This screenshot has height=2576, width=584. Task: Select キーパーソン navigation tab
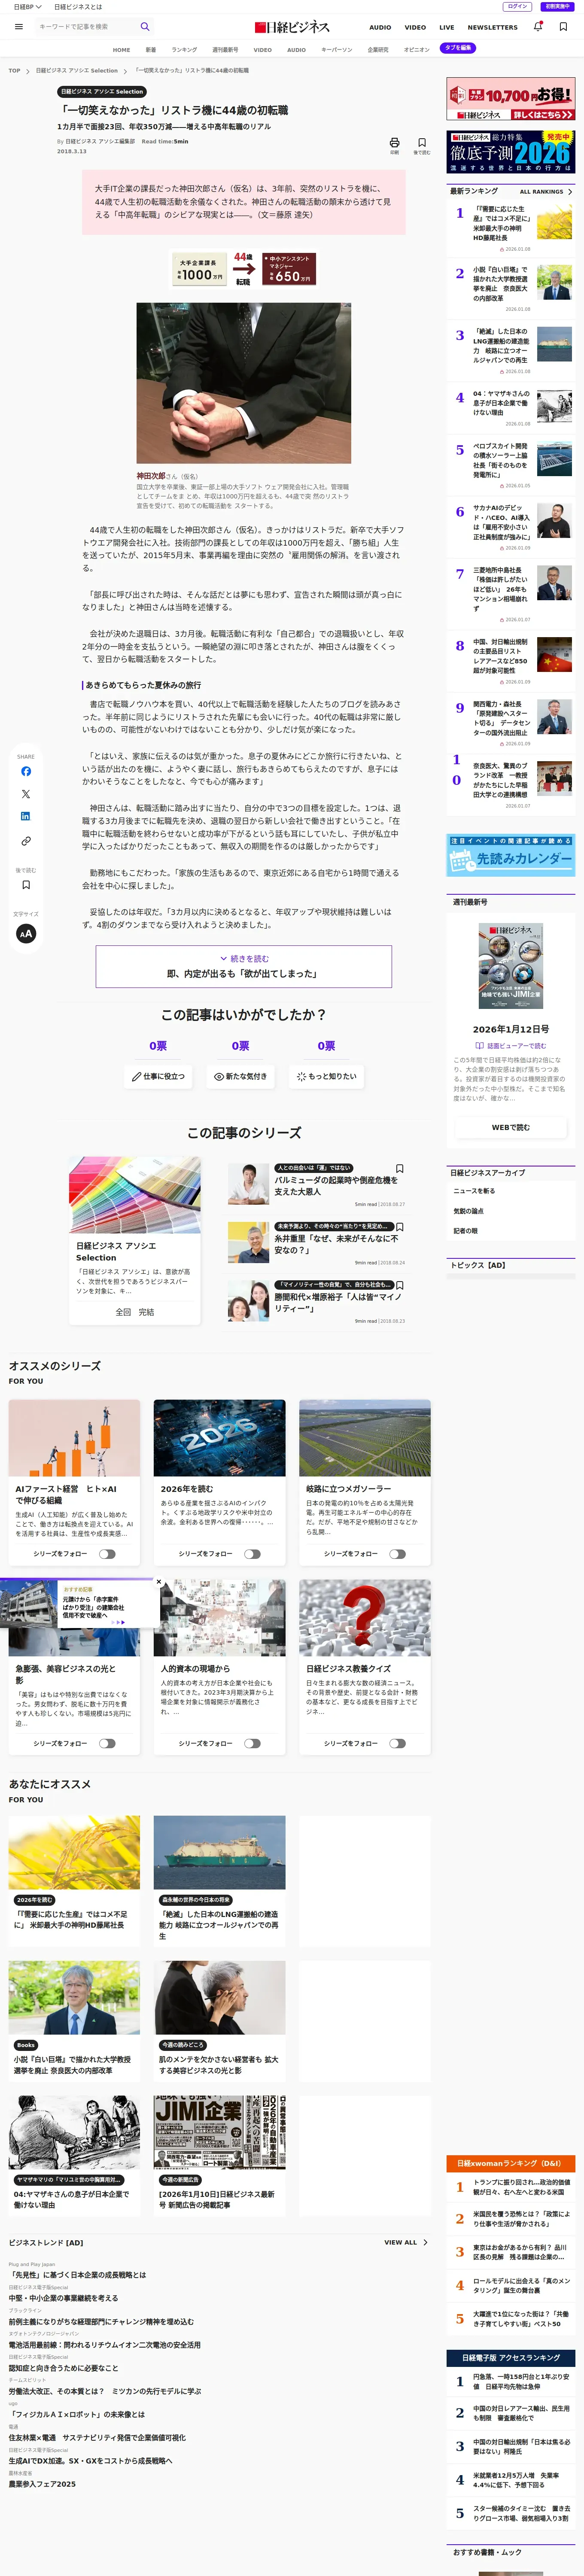point(337,49)
